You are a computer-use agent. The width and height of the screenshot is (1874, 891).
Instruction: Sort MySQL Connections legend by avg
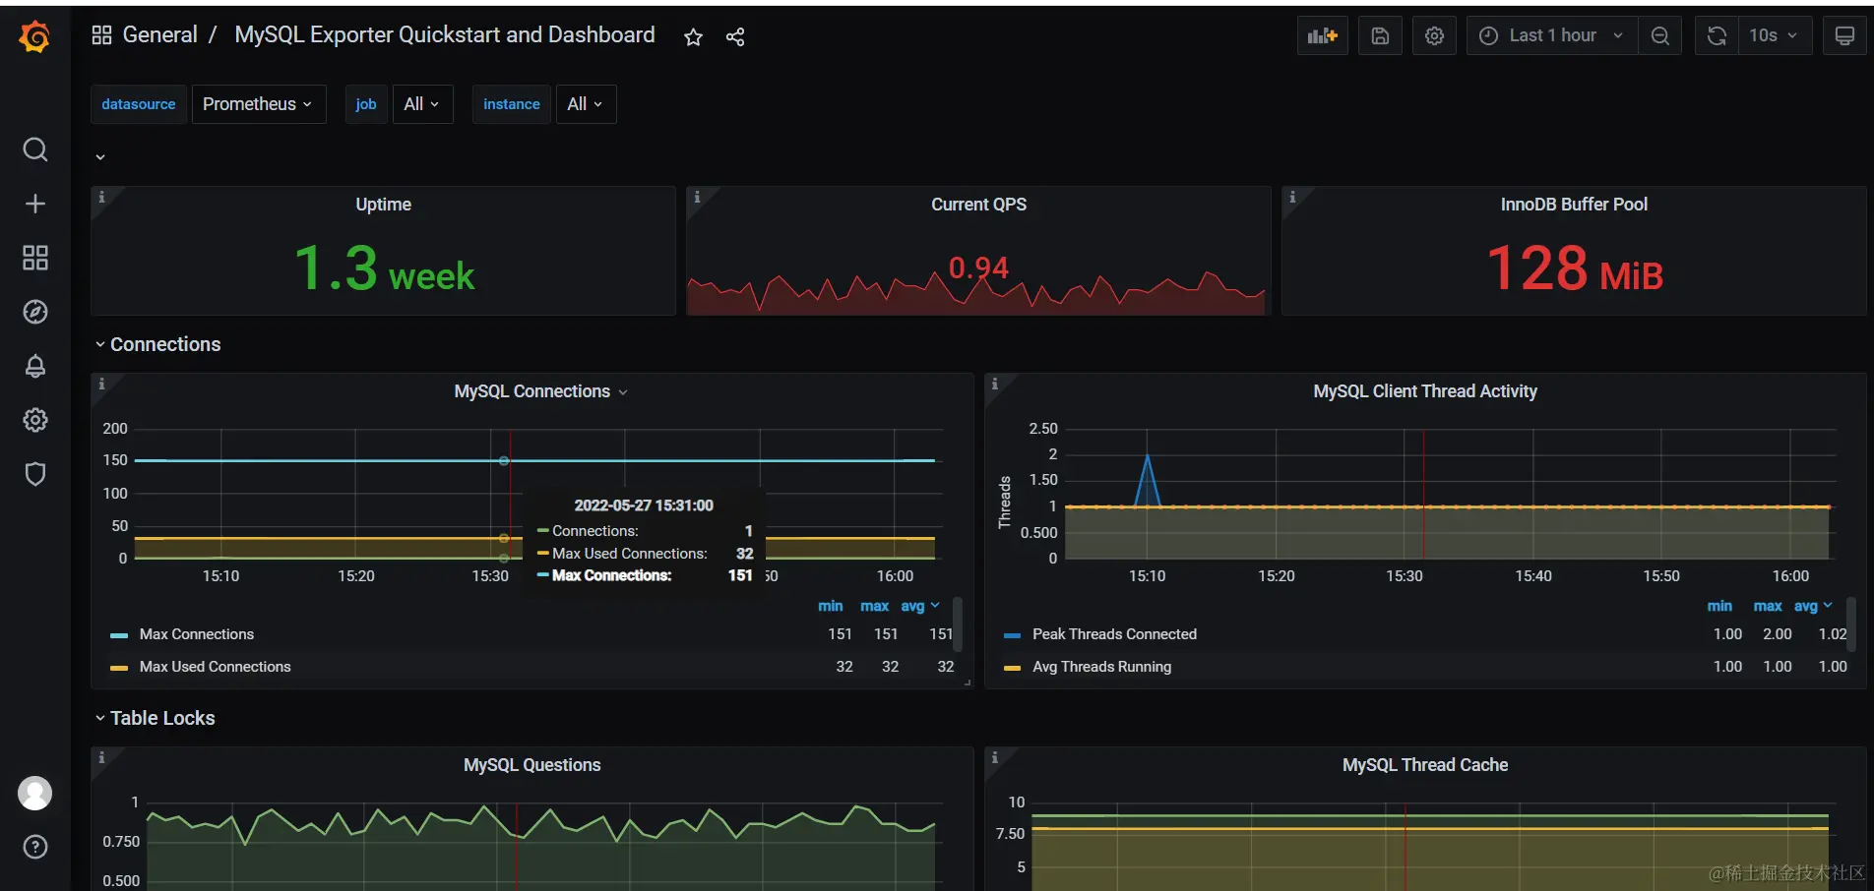tap(919, 606)
